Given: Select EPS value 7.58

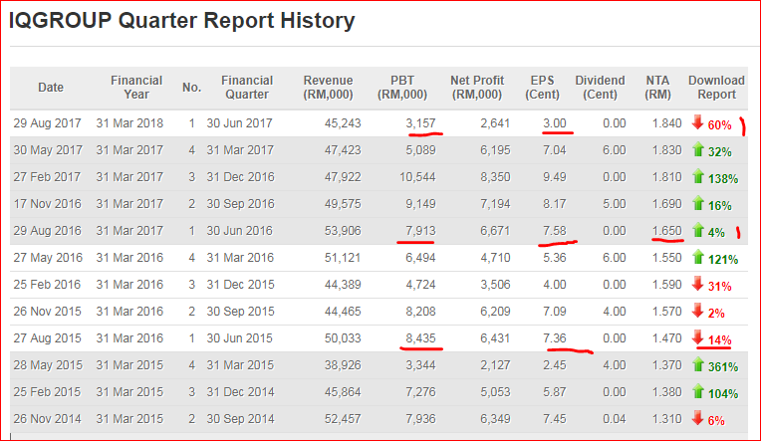Looking at the screenshot, I should coord(555,230).
